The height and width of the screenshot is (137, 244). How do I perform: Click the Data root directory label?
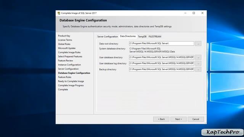point(109,44)
